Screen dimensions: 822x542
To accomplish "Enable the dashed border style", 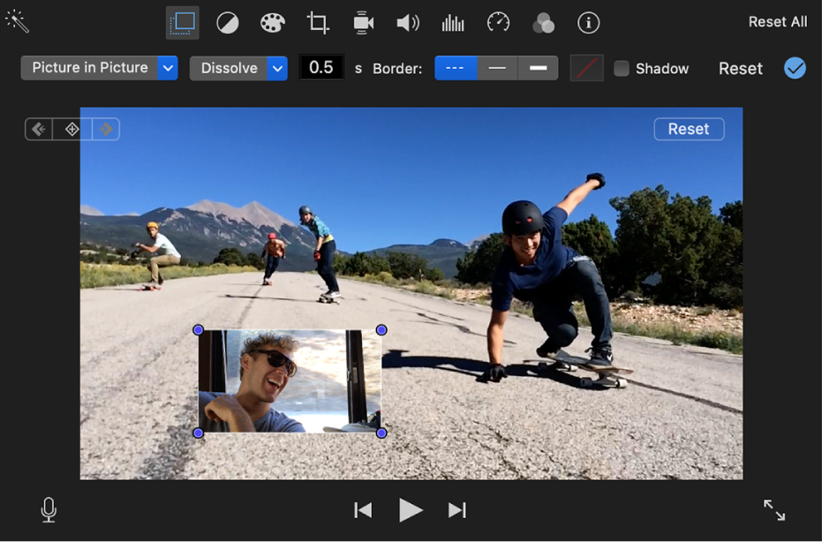I will 456,67.
